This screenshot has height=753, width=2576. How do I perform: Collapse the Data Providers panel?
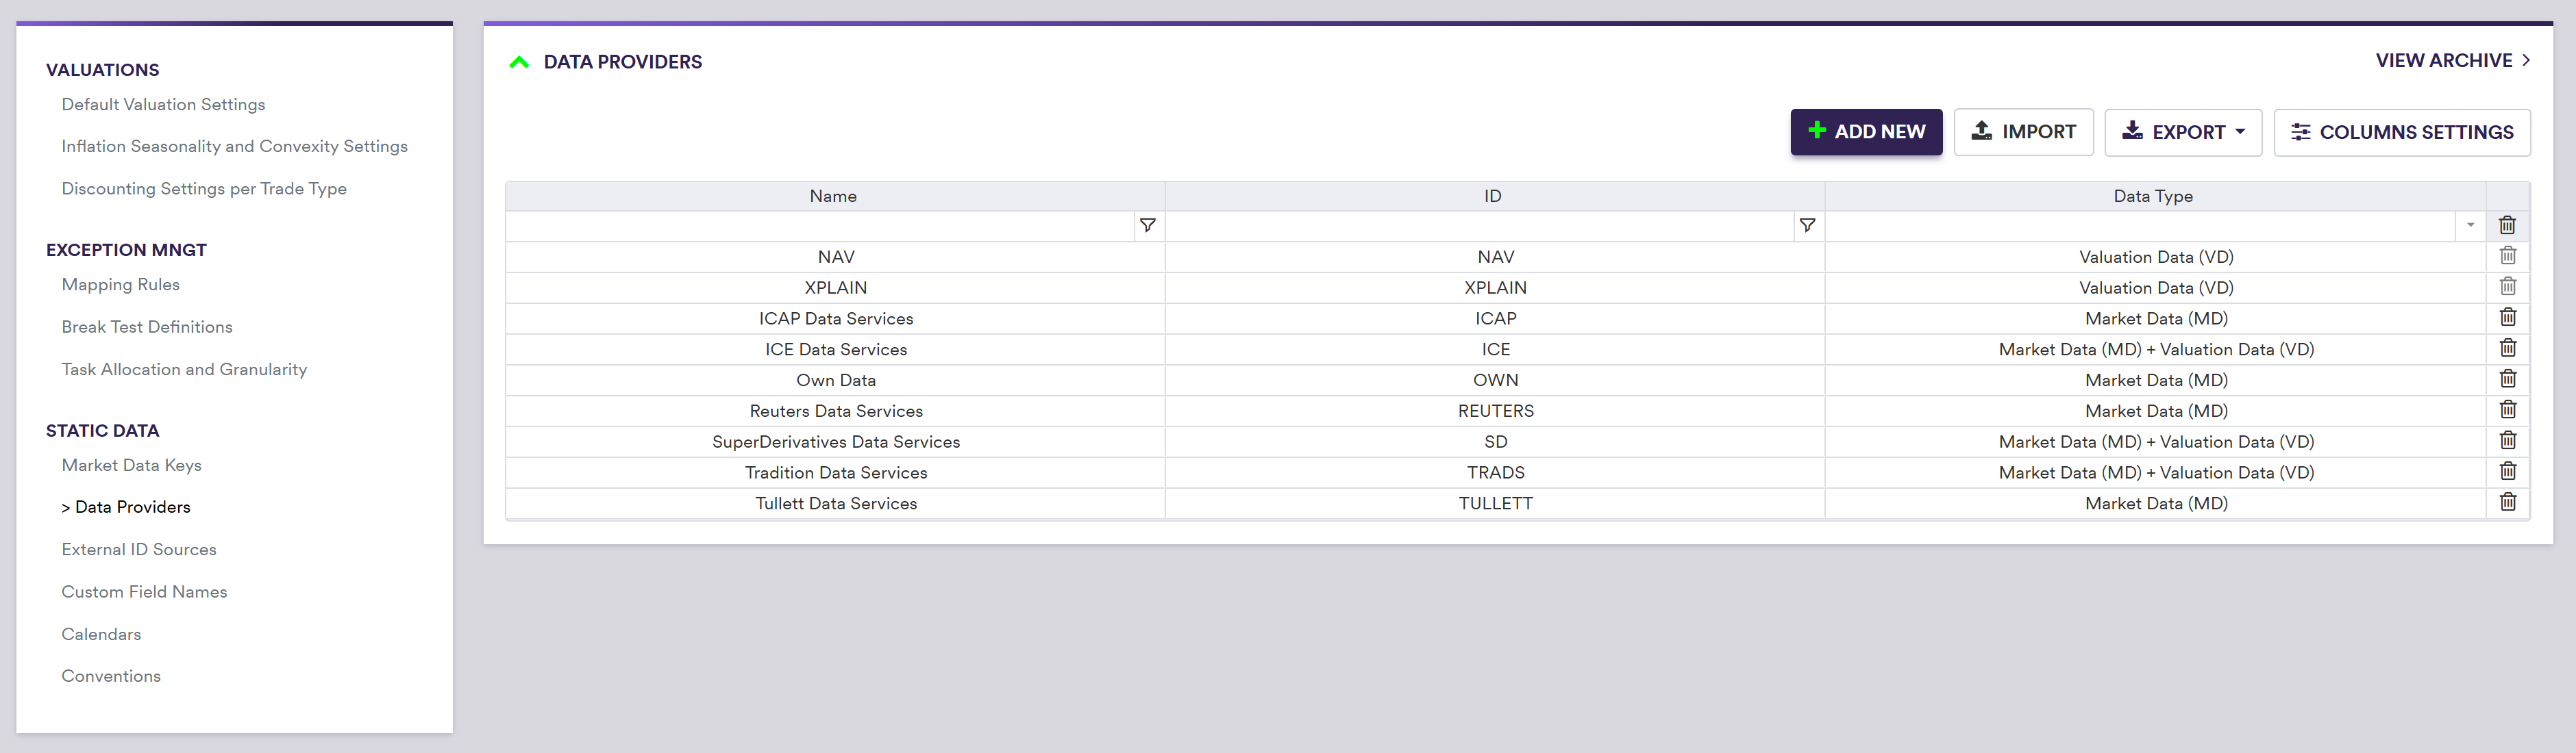click(519, 62)
